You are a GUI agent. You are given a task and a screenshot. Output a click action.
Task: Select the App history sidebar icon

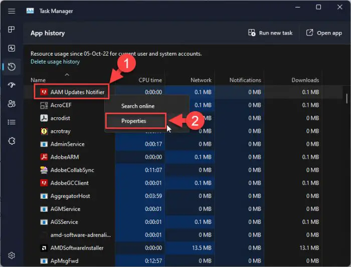(x=12, y=67)
